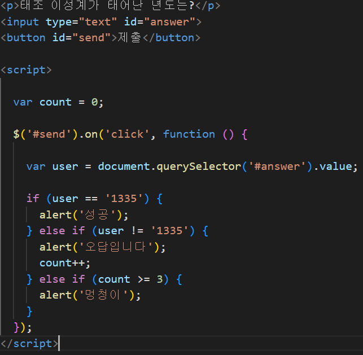The image size is (363, 355).
Task: Click the id="send" attribute in button tag
Action: pos(82,38)
